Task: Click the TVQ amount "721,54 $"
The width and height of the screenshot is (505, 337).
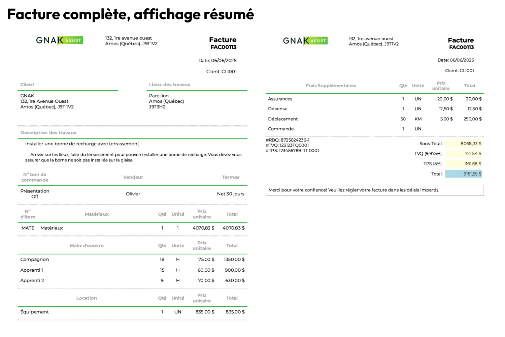Action: (x=464, y=154)
